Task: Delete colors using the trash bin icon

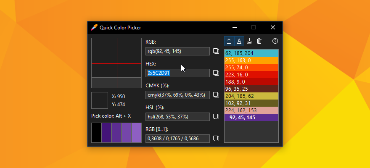Action: pos(259,41)
